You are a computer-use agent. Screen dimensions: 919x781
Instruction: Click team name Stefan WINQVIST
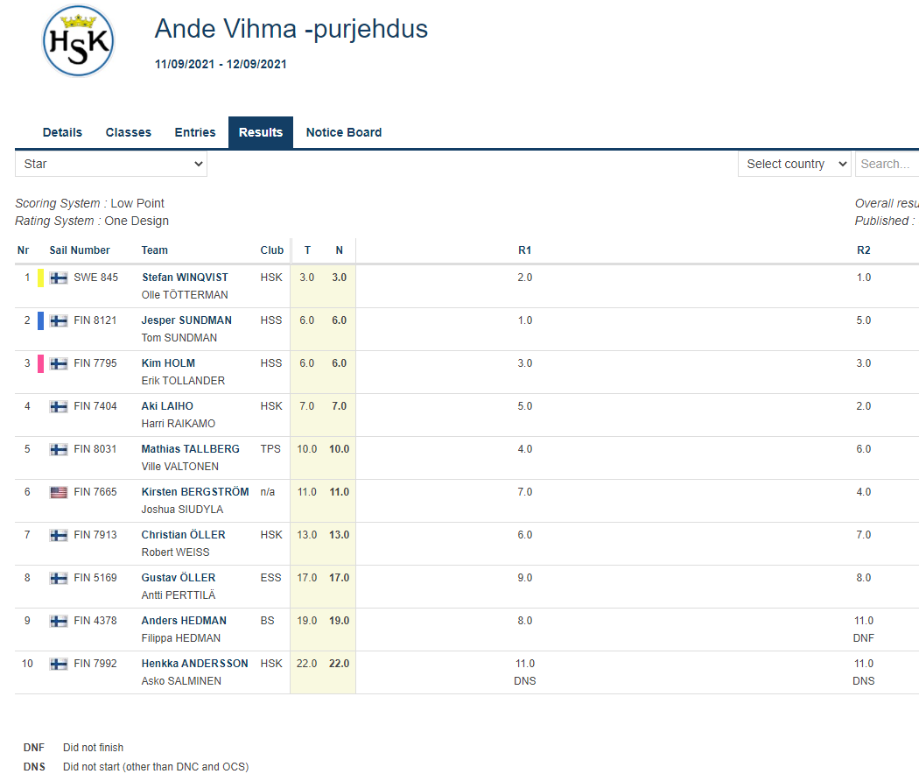pos(185,278)
